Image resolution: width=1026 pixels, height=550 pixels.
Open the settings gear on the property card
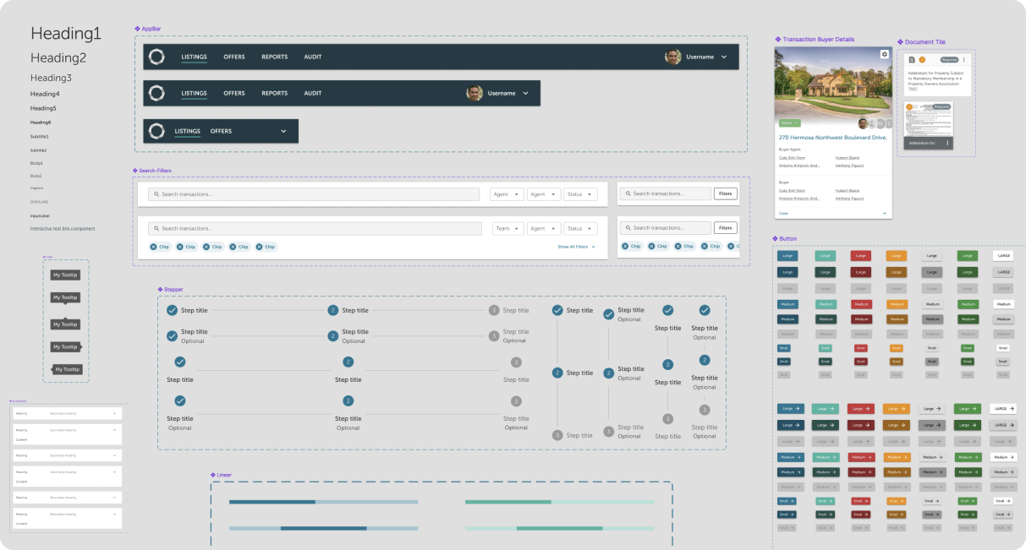click(x=884, y=53)
